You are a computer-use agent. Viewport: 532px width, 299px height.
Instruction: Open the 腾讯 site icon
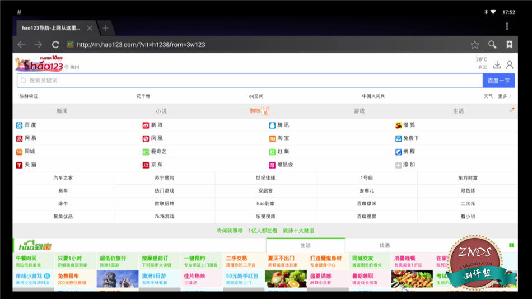point(272,125)
